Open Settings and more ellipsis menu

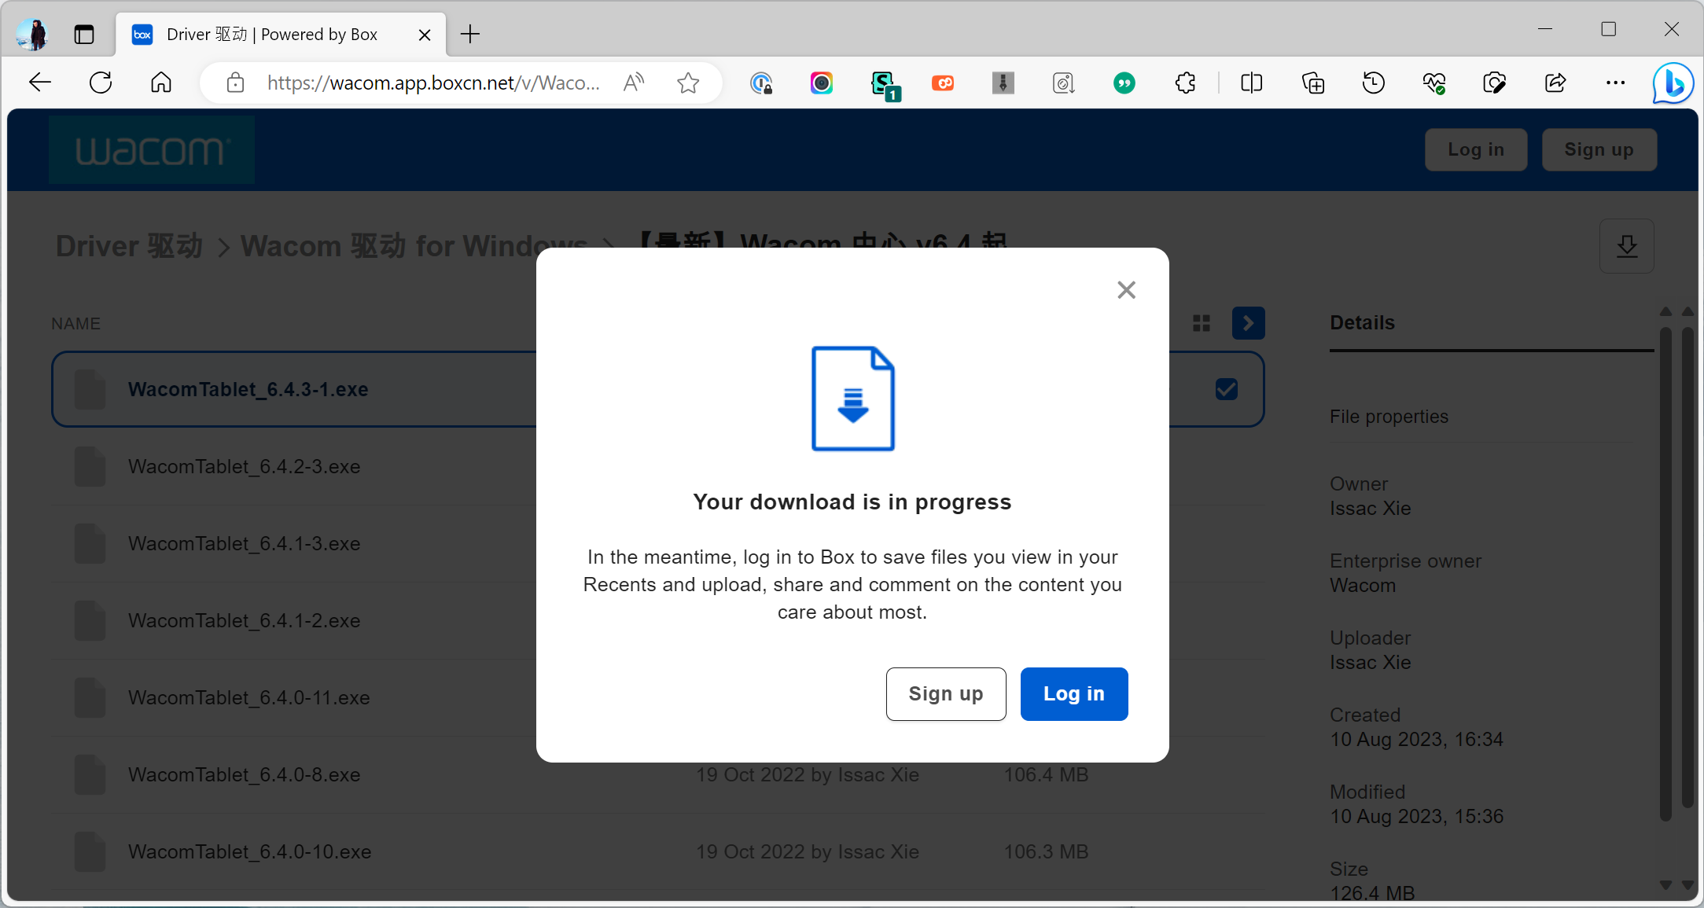tap(1615, 83)
